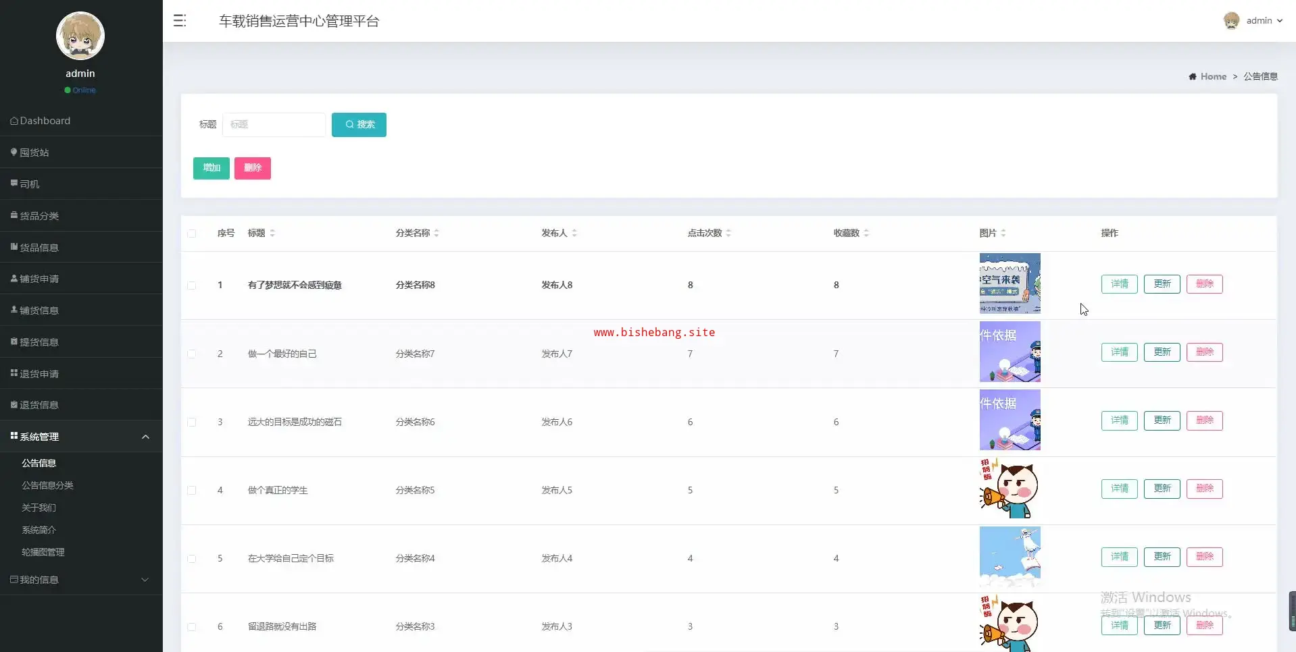Open 货品信息 in the sidebar
Image resolution: width=1296 pixels, height=652 pixels.
click(39, 248)
